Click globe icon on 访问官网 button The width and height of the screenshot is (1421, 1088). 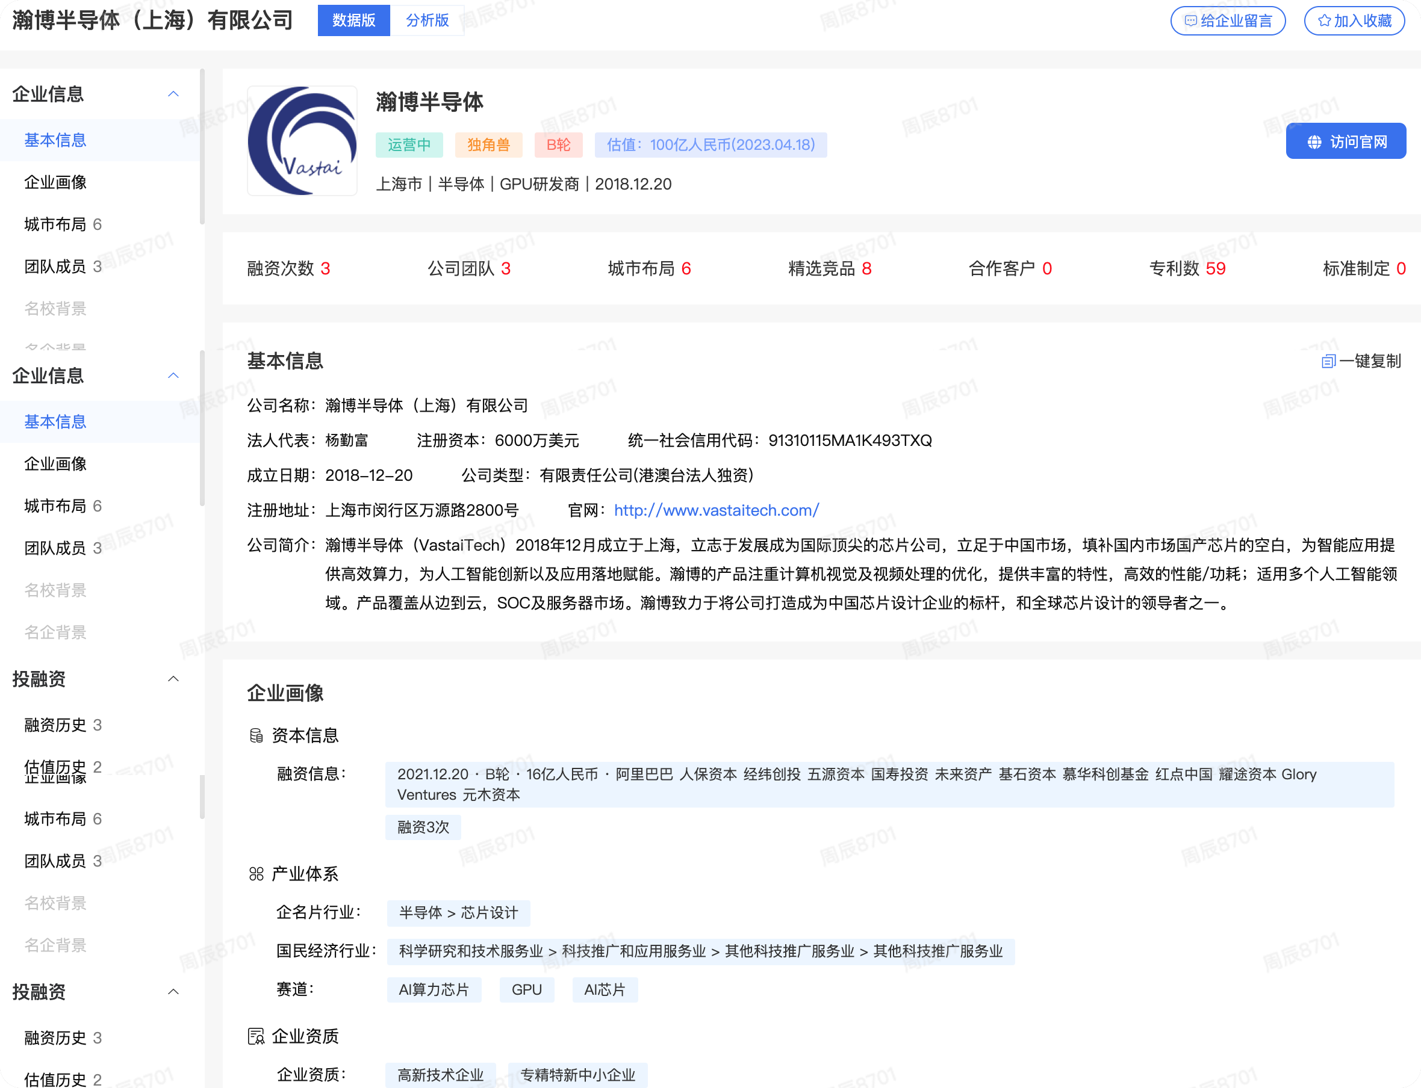coord(1314,142)
